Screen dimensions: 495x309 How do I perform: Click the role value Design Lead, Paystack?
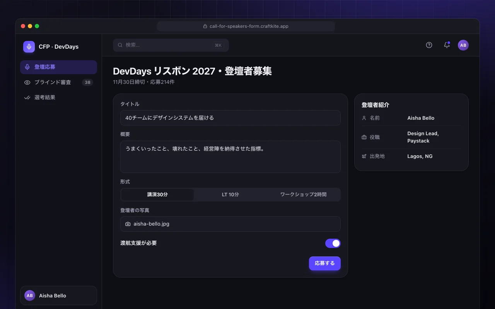click(x=423, y=137)
